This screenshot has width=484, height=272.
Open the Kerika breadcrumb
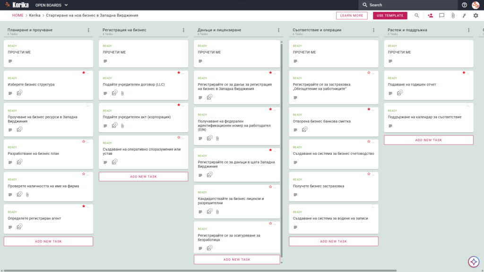pos(35,16)
